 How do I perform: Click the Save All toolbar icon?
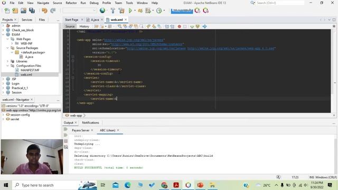coord(32,11)
